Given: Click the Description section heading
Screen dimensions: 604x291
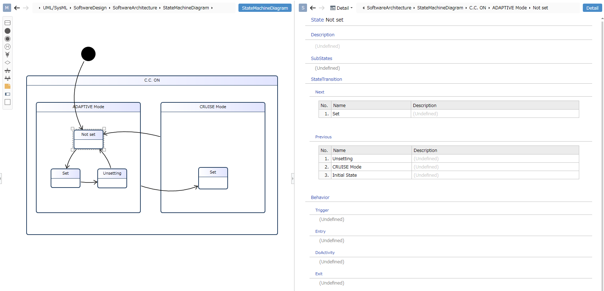Looking at the screenshot, I should [x=322, y=35].
